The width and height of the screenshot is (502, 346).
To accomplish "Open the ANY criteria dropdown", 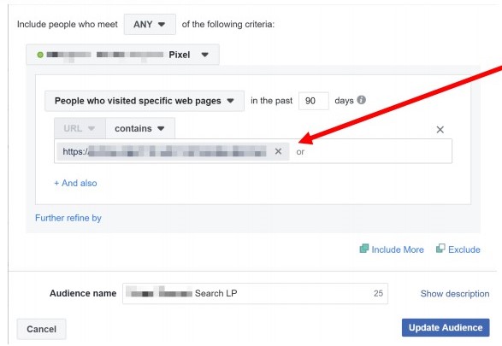I will [x=150, y=24].
